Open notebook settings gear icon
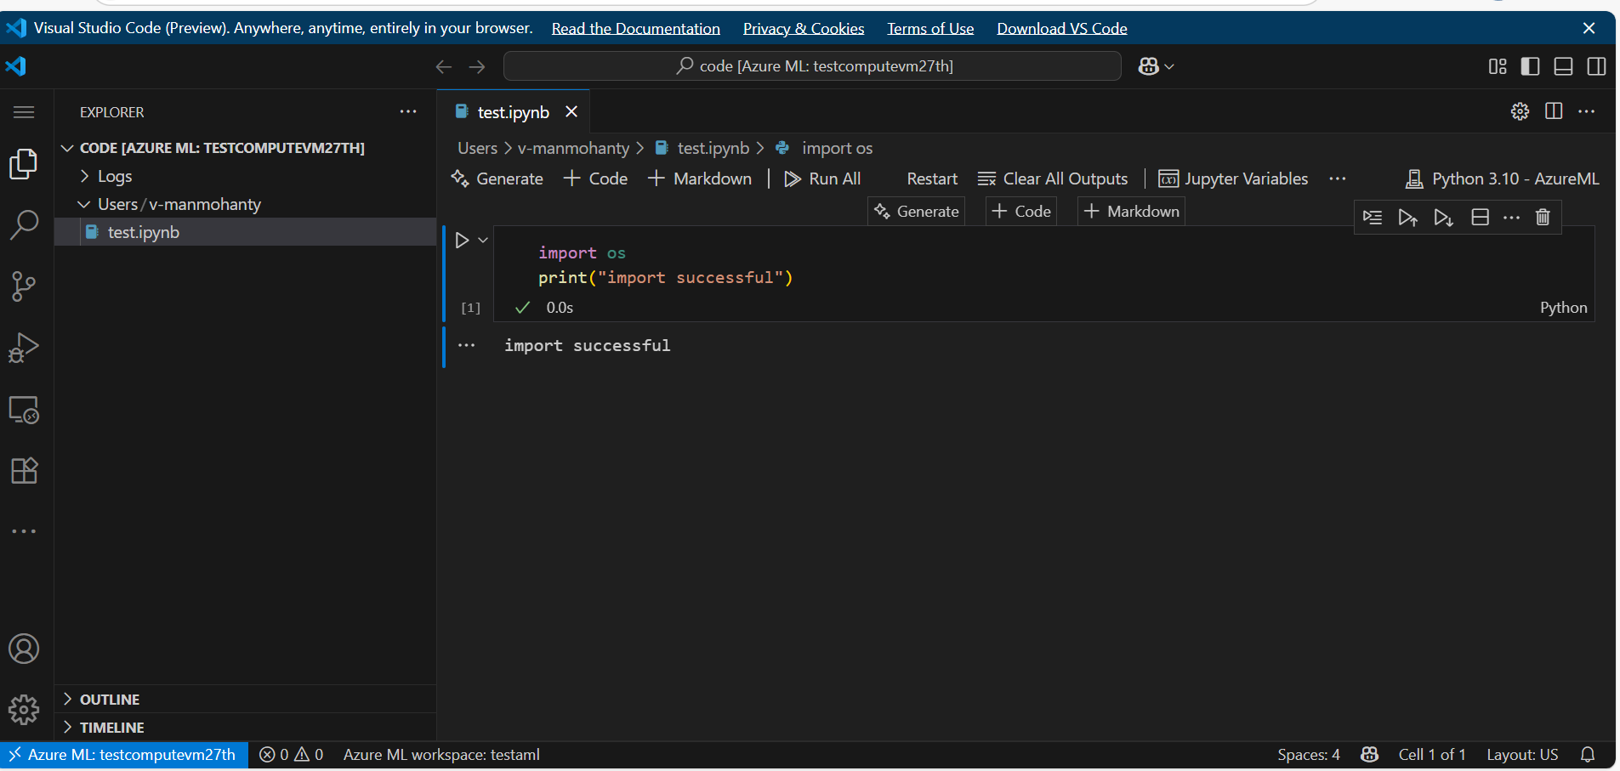The width and height of the screenshot is (1620, 771). point(1520,111)
